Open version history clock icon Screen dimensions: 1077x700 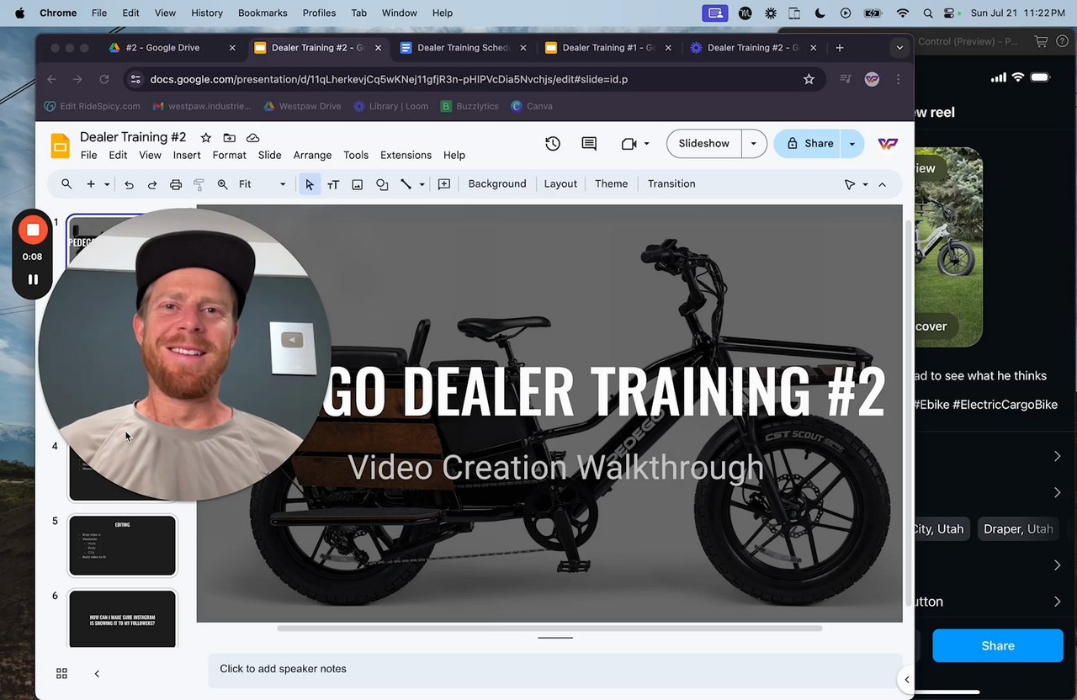pos(553,144)
